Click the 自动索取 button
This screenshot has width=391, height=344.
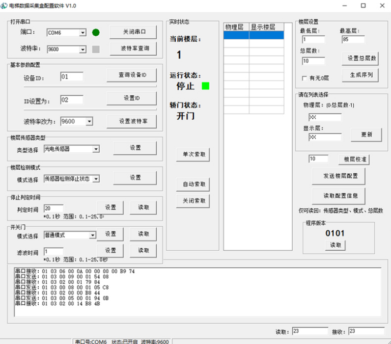[193, 184]
